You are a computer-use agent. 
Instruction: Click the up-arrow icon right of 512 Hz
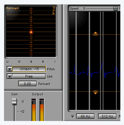119,116
